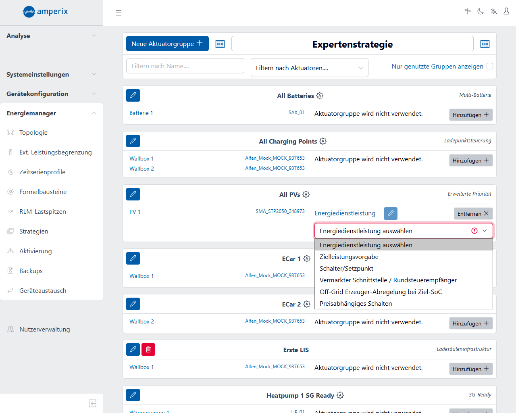This screenshot has width=516, height=413.
Task: Open the language translation icon
Action: 493,12
